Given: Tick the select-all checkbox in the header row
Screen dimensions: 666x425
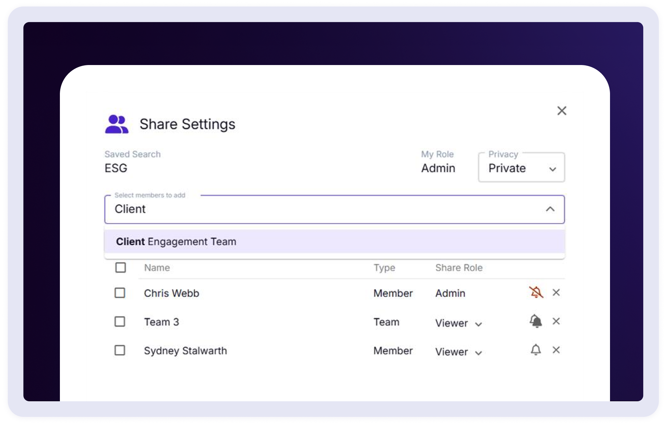Looking at the screenshot, I should tap(120, 267).
